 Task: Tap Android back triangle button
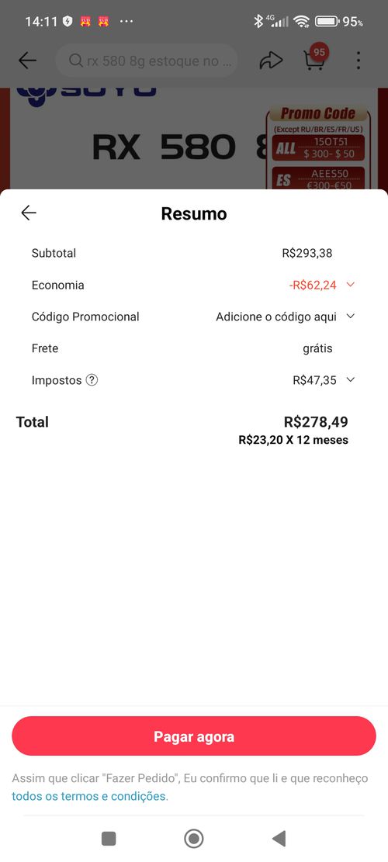pyautogui.click(x=279, y=839)
